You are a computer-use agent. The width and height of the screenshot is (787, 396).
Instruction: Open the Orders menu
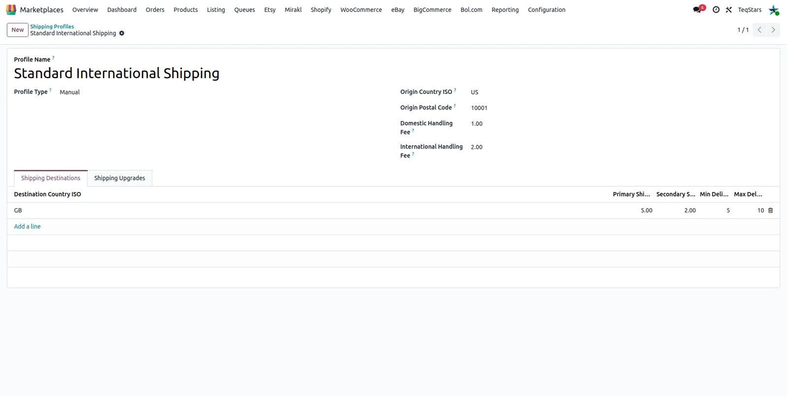coord(155,10)
